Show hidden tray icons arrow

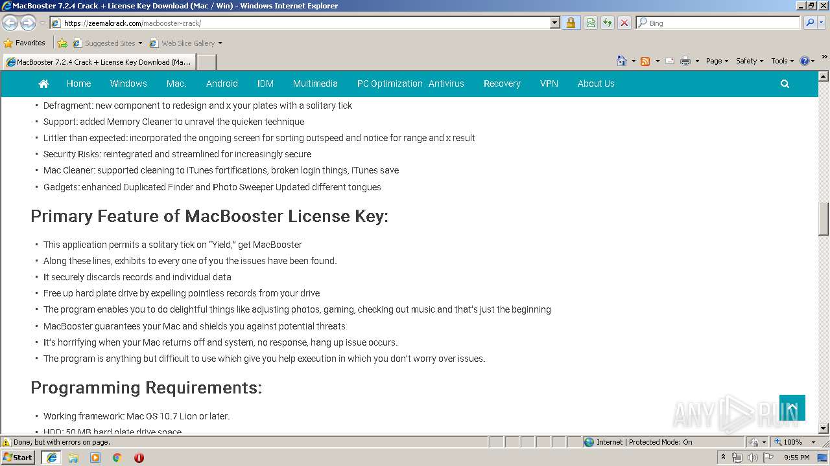[x=723, y=457]
